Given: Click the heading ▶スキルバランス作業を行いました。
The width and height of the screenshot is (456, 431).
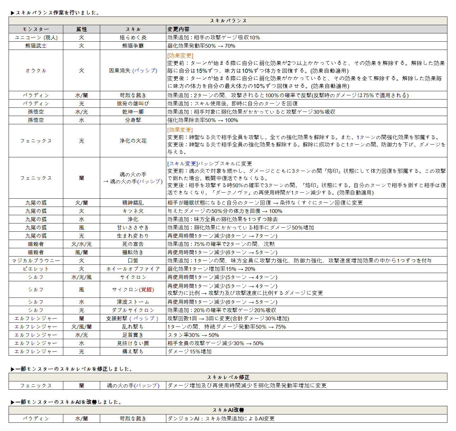Looking at the screenshot, I should 55,13.
